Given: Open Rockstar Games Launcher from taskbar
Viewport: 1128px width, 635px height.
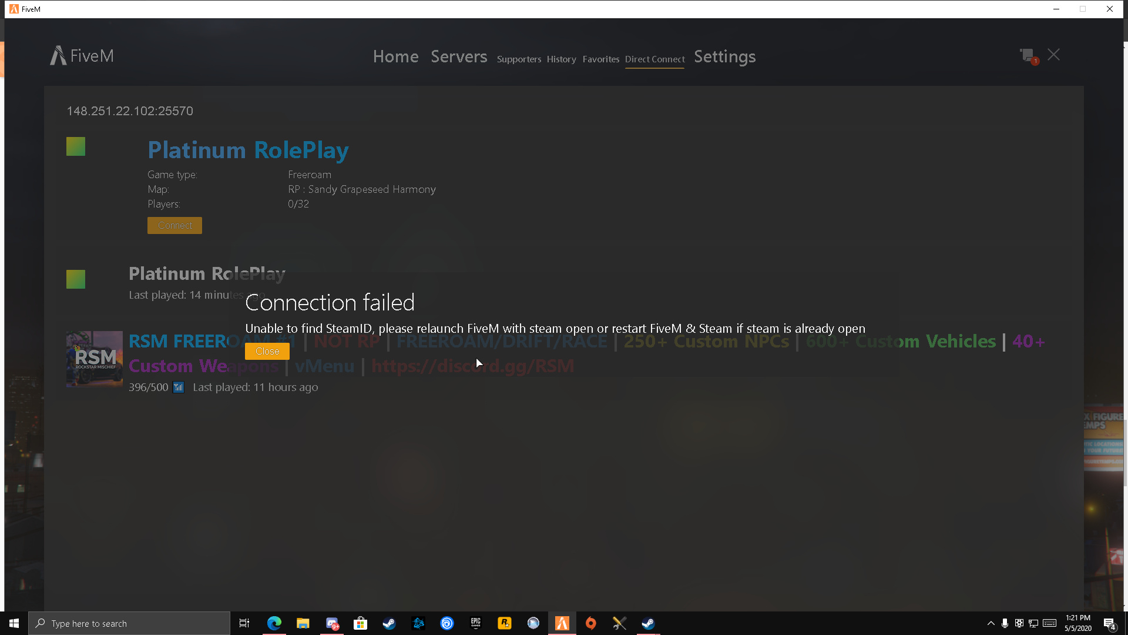Looking at the screenshot, I should (505, 623).
